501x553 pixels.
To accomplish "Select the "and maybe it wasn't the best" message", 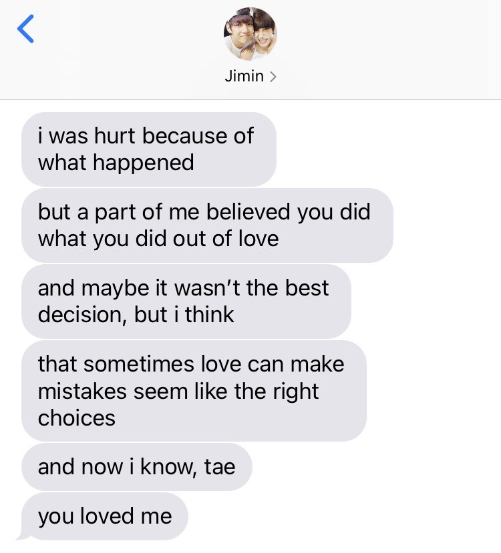I will click(x=186, y=302).
